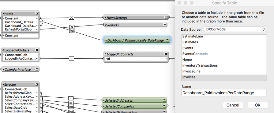Open cartesian relationship between Home and HomeSettings
274x113 pixels.
tap(71, 18)
